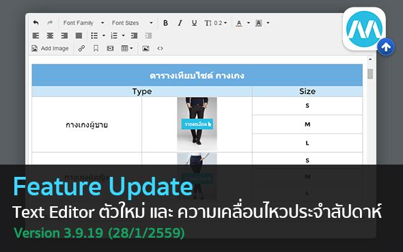403x252 pixels.
Task: Open the Font Family dropdown
Action: click(84, 23)
